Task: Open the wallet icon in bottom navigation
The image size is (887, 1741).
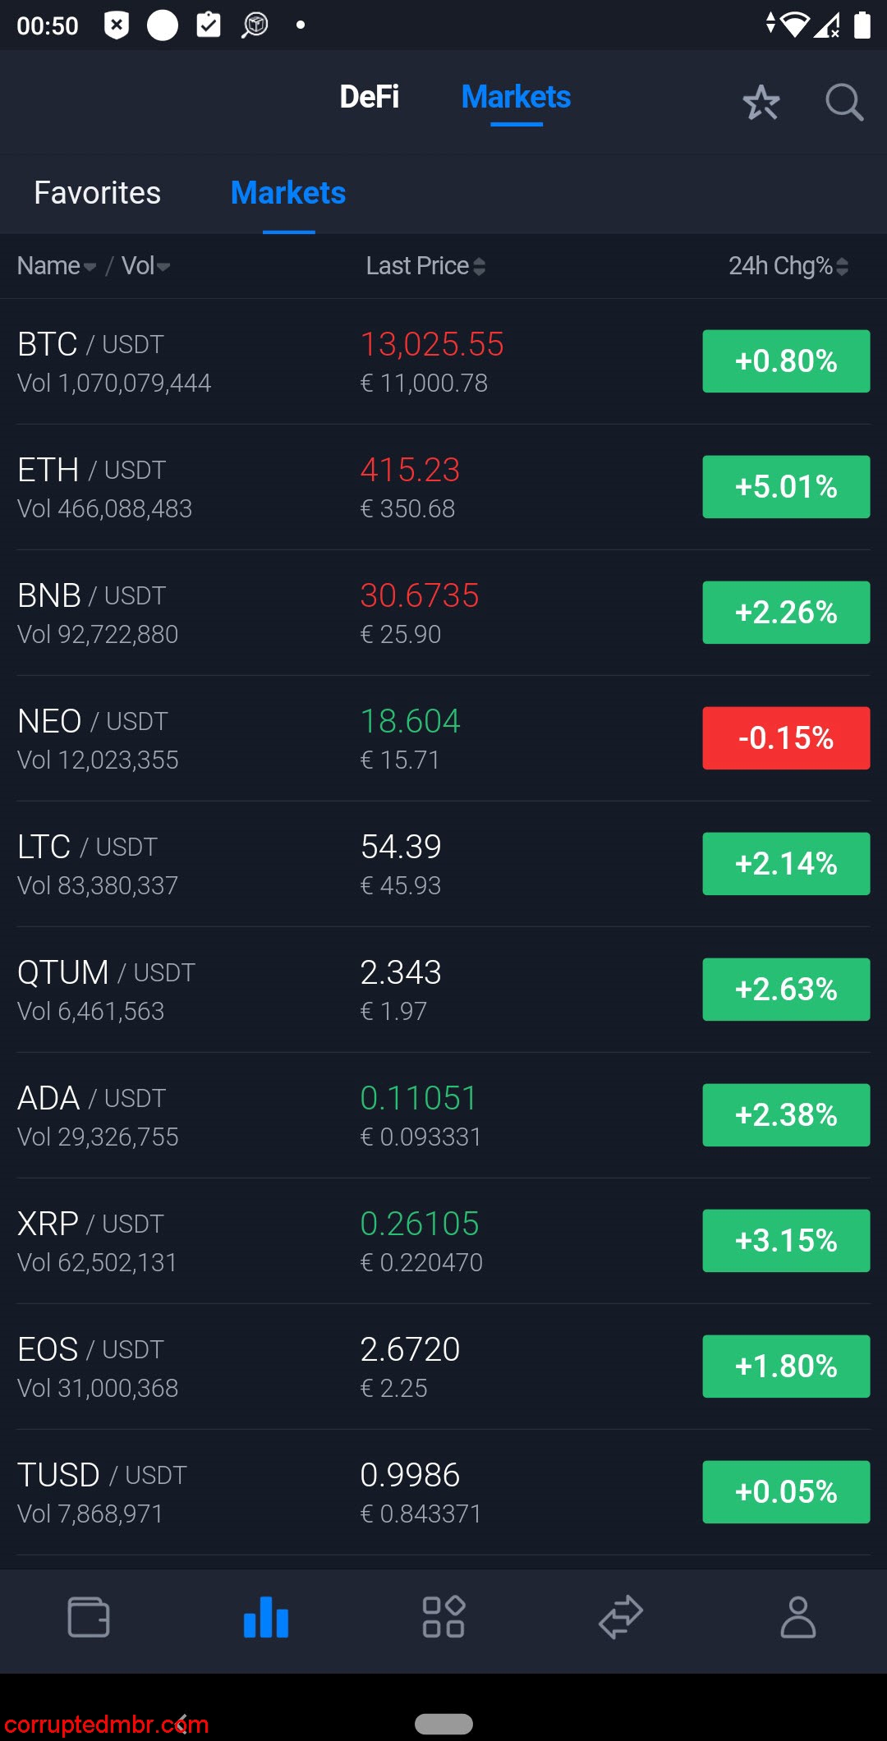Action: (89, 1617)
